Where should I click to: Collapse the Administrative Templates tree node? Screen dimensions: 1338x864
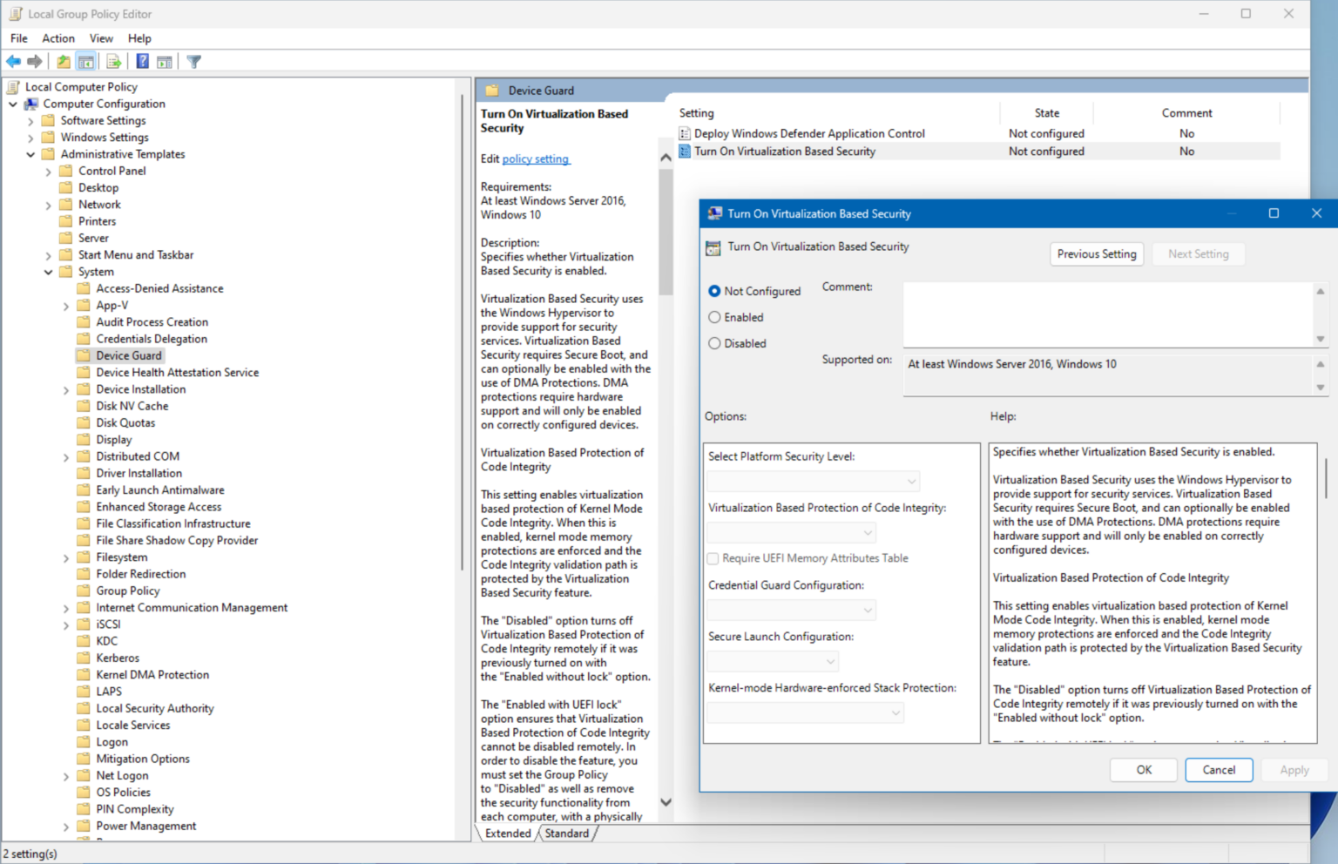pos(30,155)
